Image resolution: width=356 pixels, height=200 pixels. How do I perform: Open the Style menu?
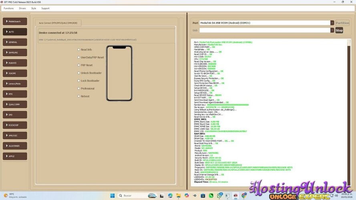pyautogui.click(x=34, y=8)
